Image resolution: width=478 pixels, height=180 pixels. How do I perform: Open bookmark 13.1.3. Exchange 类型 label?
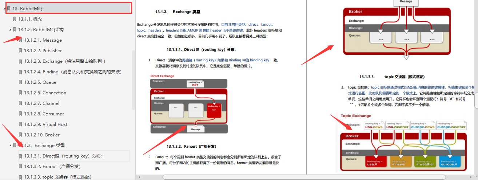[41, 145]
